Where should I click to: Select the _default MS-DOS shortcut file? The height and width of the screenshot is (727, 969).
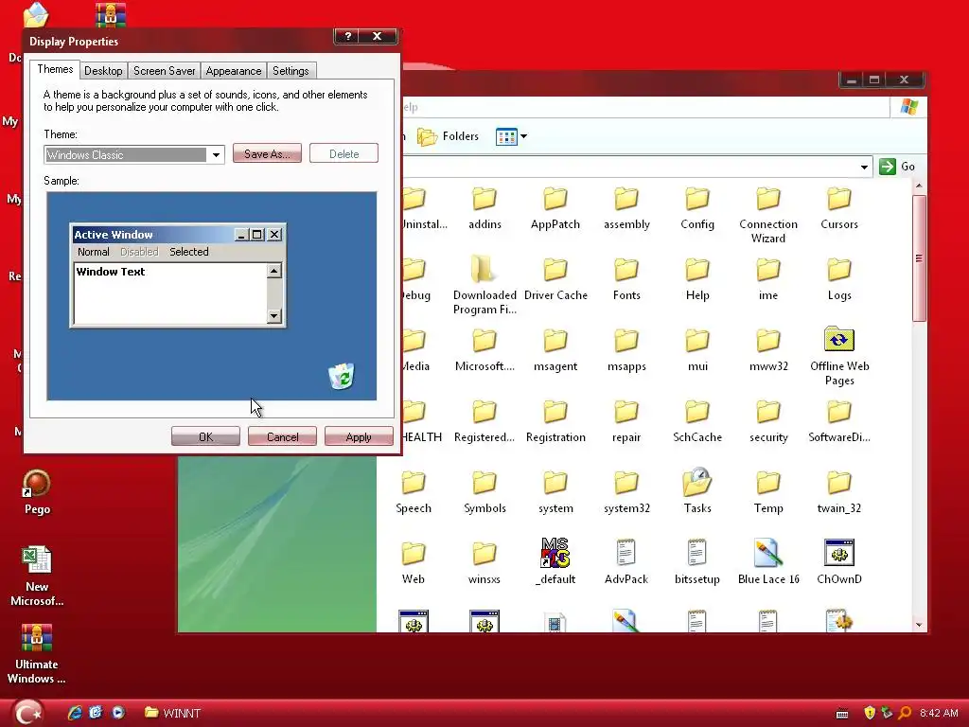click(x=555, y=562)
